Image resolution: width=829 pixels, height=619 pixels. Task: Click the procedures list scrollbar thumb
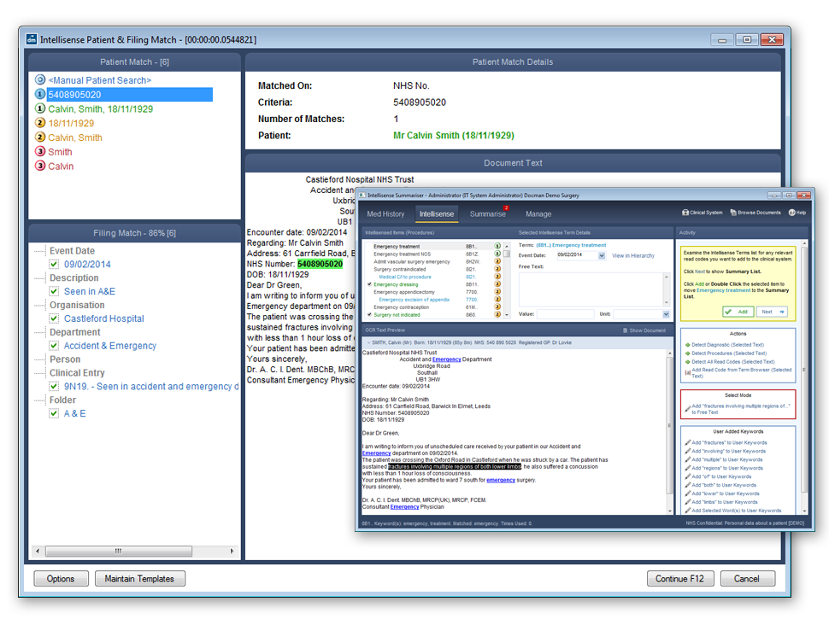(507, 254)
